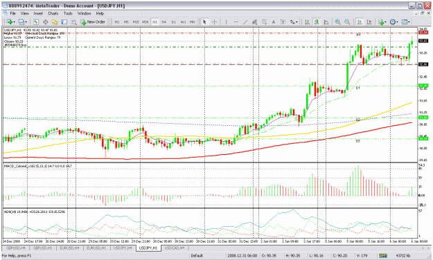Toggle the Data Window crosshair-circle icon
The image size is (433, 260).
point(45,21)
